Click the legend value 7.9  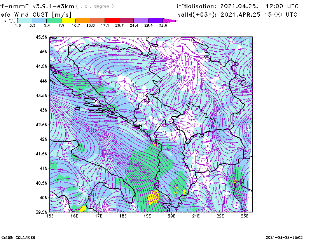(x=61, y=25)
